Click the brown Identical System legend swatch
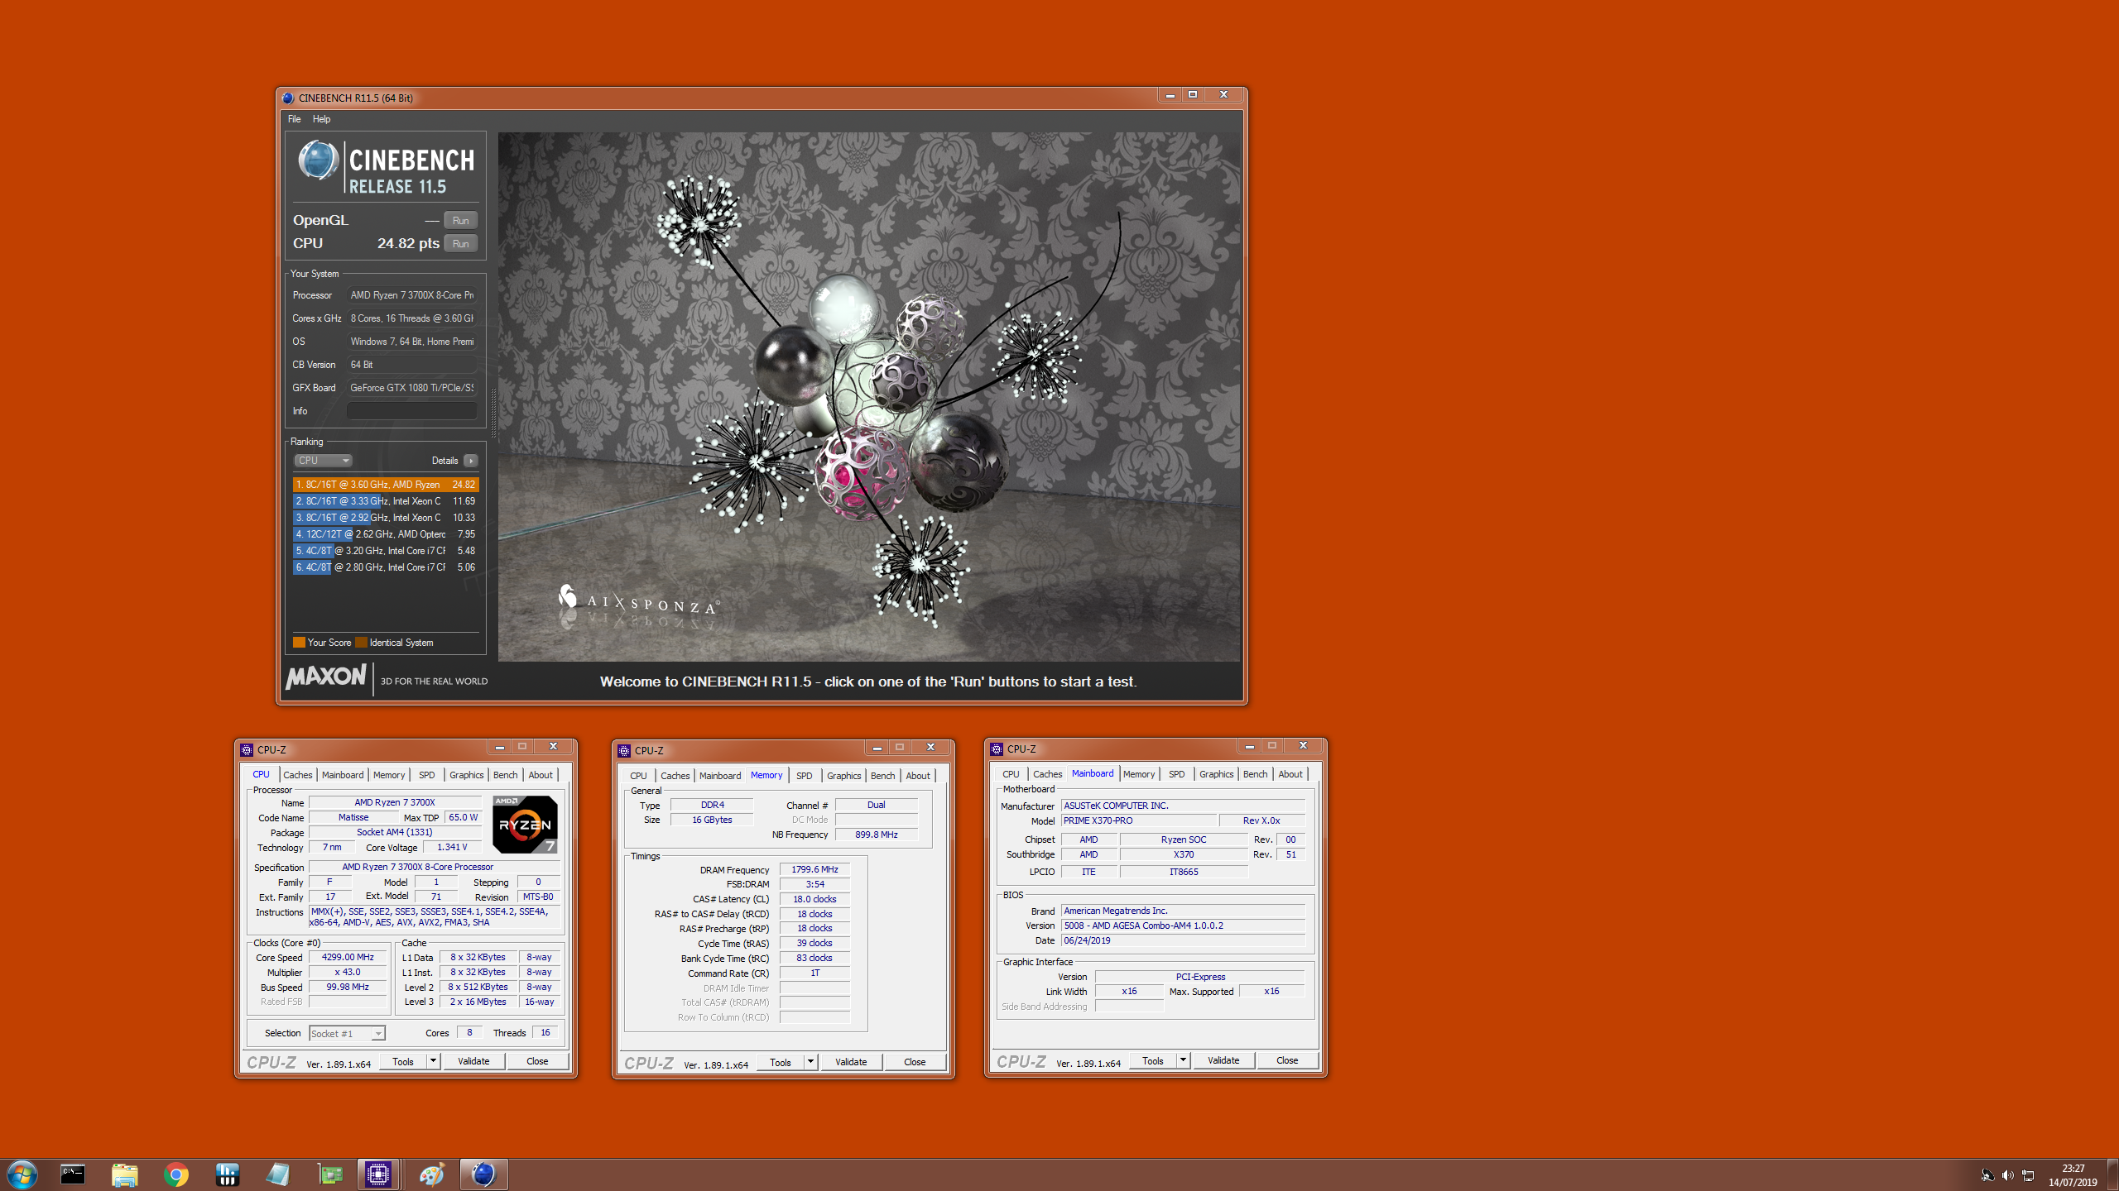This screenshot has height=1191, width=2119. click(361, 643)
